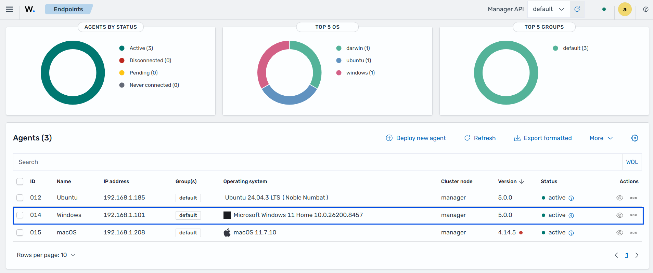Filter by default (3) group legend

point(571,48)
